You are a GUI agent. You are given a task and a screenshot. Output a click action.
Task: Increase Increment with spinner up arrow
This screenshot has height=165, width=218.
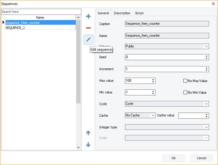pyautogui.click(x=206, y=68)
